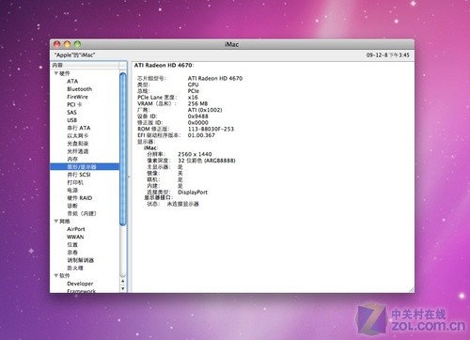Collapse the 网络 network section triangle

[x=56, y=222]
